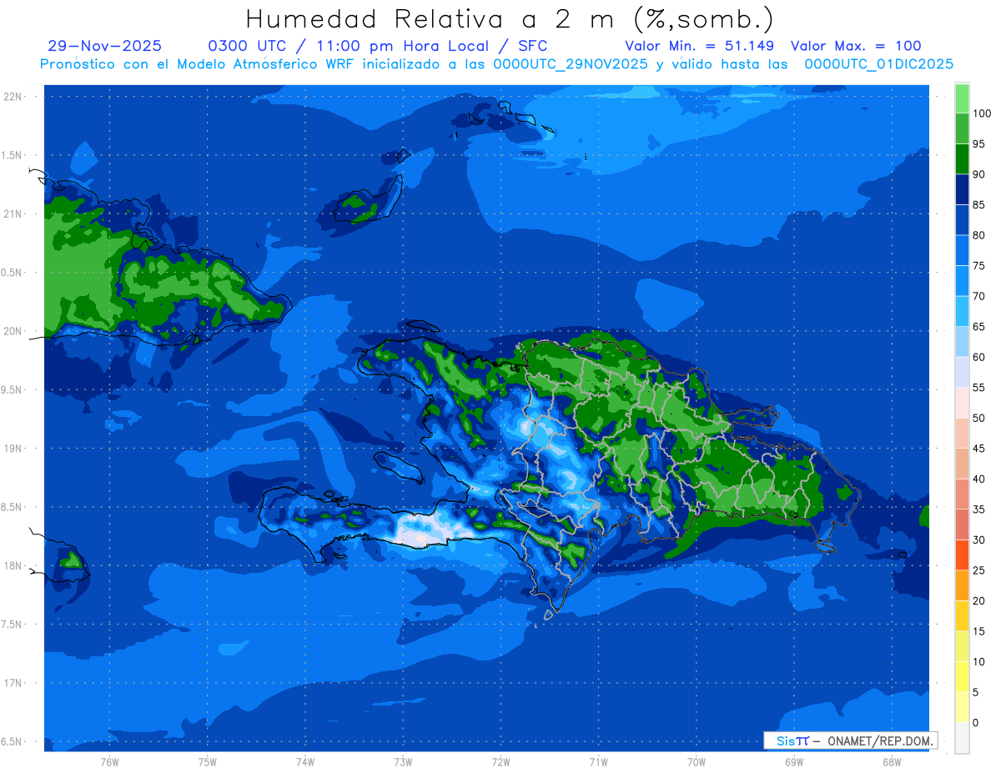Click the colorbar label '65'

tap(978, 326)
